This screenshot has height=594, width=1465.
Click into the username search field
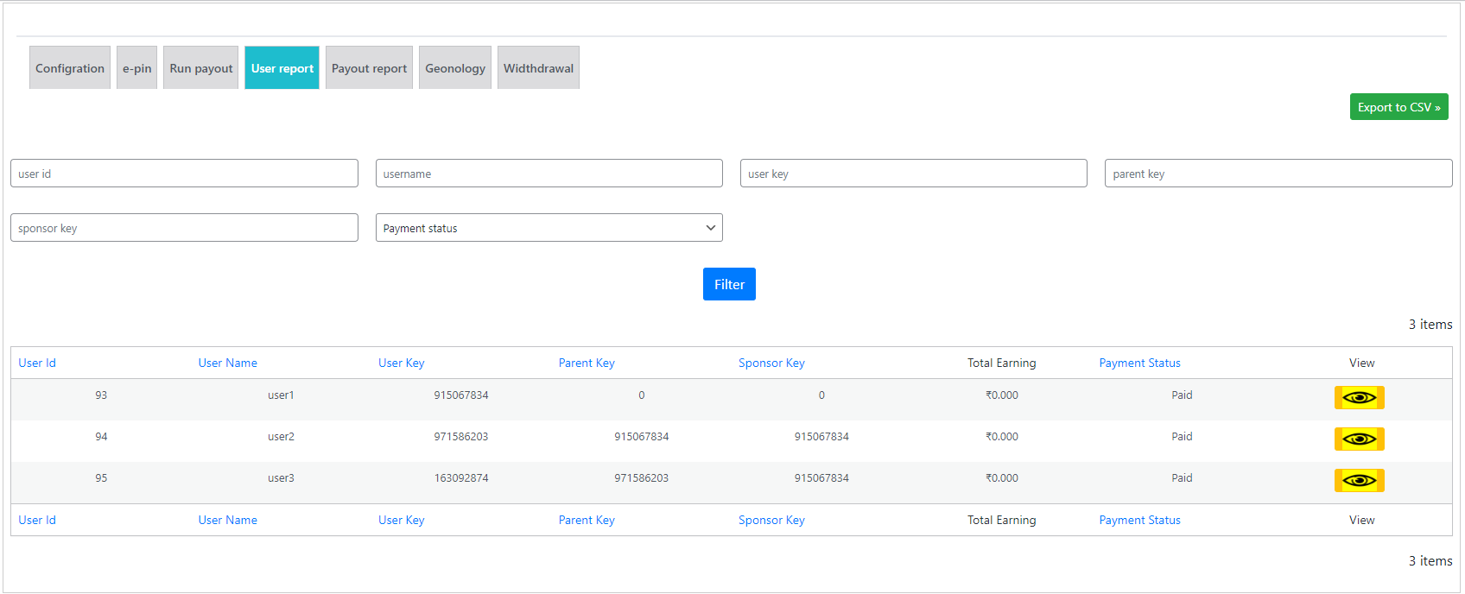[549, 174]
